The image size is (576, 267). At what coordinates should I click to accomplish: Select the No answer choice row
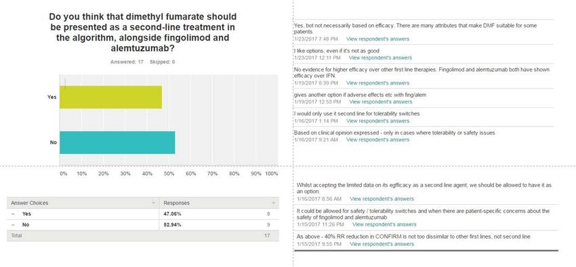coord(142,225)
